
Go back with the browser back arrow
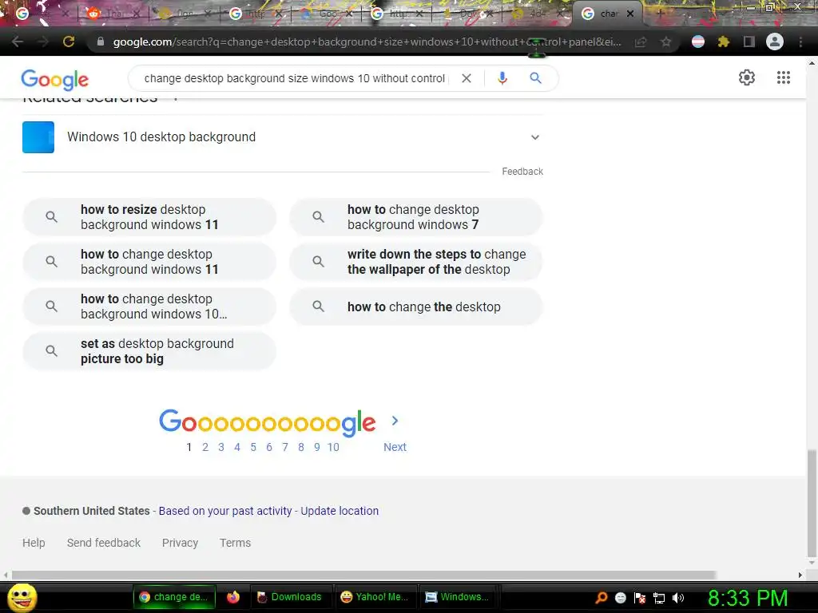click(18, 42)
